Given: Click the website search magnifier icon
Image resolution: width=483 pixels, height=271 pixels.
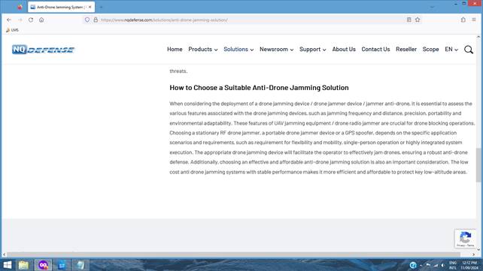Looking at the screenshot, I should pos(469,50).
